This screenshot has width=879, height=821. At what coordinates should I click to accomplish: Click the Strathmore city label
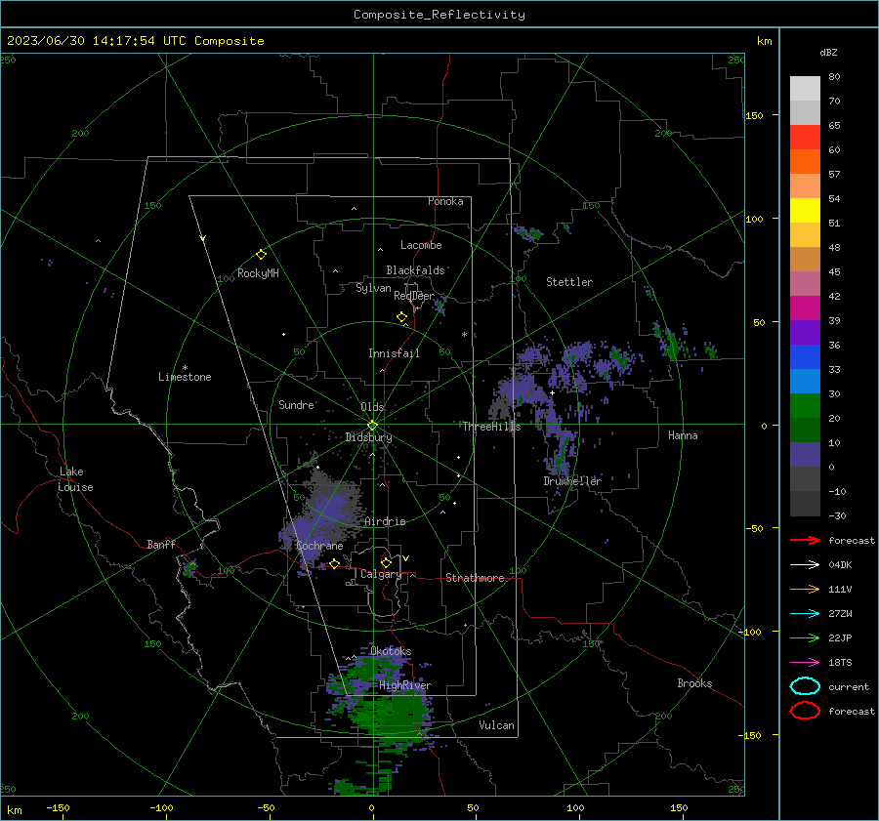pos(475,578)
